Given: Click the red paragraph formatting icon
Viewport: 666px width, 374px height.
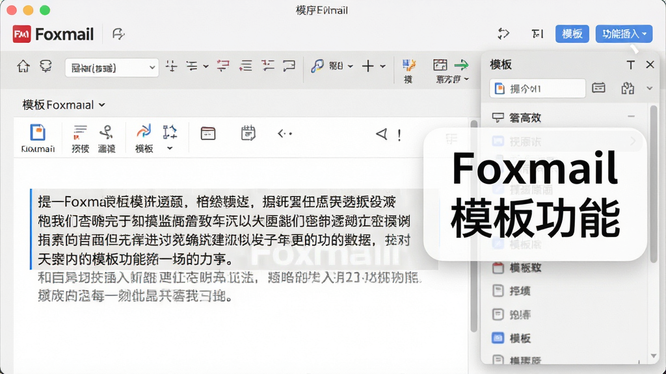Looking at the screenshot, I should point(223,66).
